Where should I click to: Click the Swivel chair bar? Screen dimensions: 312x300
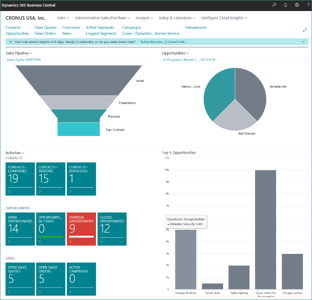[x=212, y=286]
